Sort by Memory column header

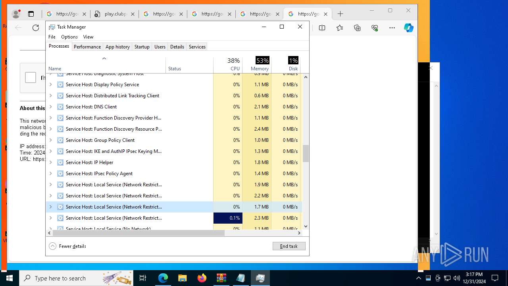pyautogui.click(x=257, y=66)
